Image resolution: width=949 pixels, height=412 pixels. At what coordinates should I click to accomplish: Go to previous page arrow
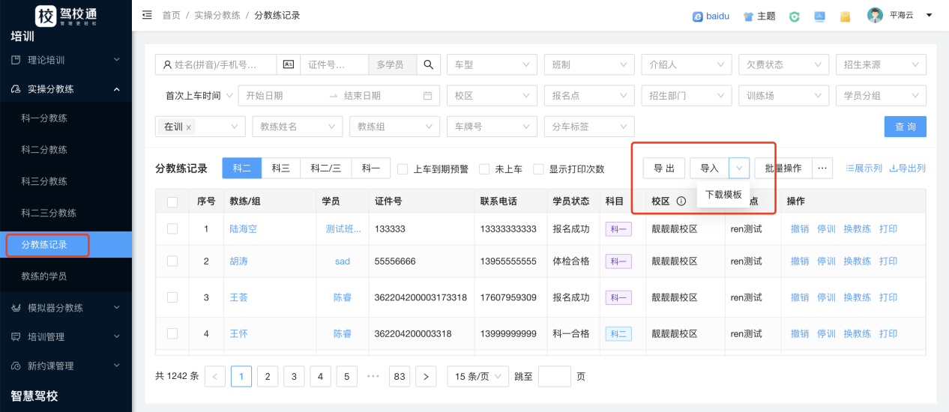click(214, 377)
